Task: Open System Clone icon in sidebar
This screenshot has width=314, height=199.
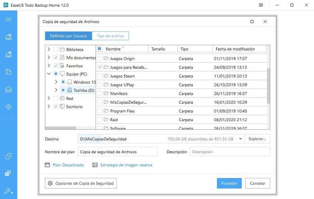Action: coord(8,173)
